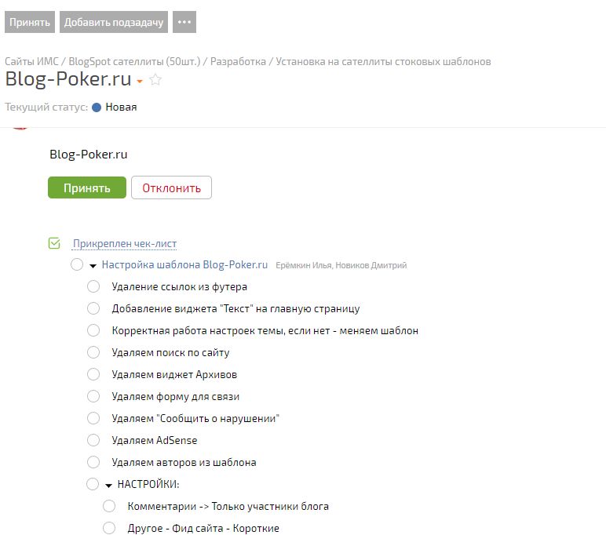
Task: Click the Отклонить button
Action: (171, 187)
